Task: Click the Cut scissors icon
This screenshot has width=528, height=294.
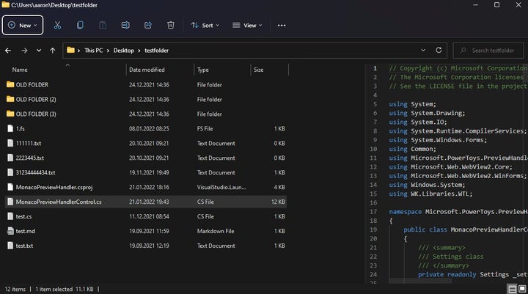Action: click(x=57, y=25)
